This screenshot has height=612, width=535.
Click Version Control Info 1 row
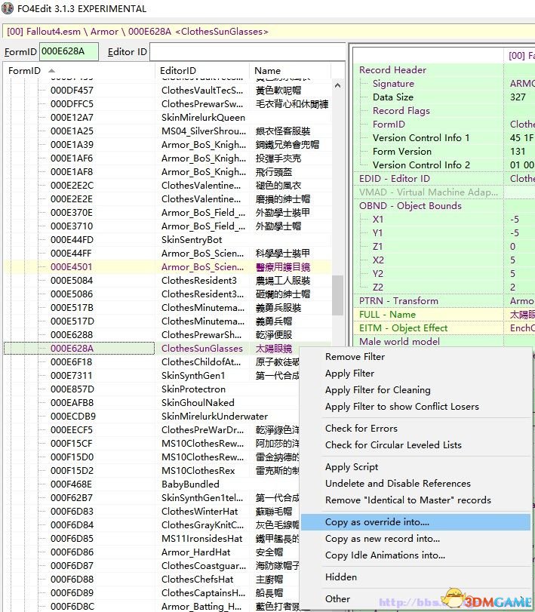coord(444,138)
